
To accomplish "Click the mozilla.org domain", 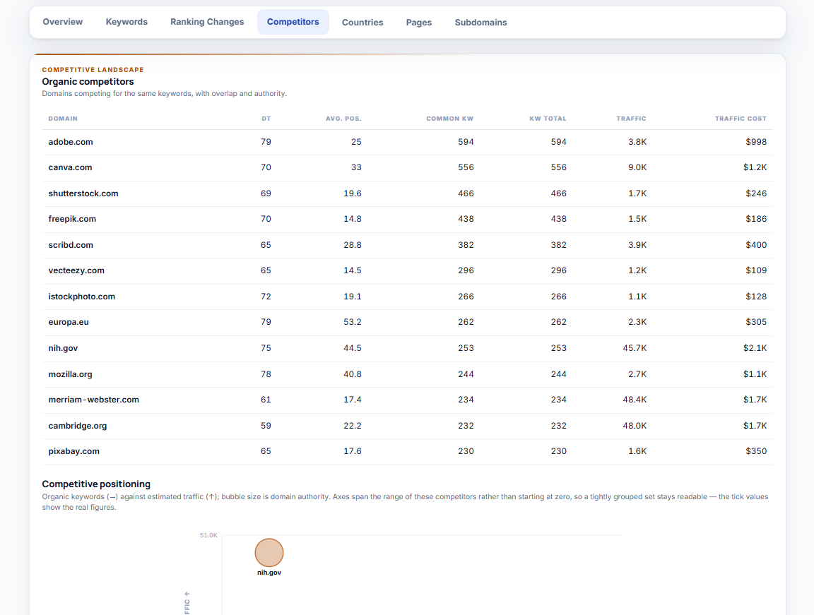I will pos(70,374).
